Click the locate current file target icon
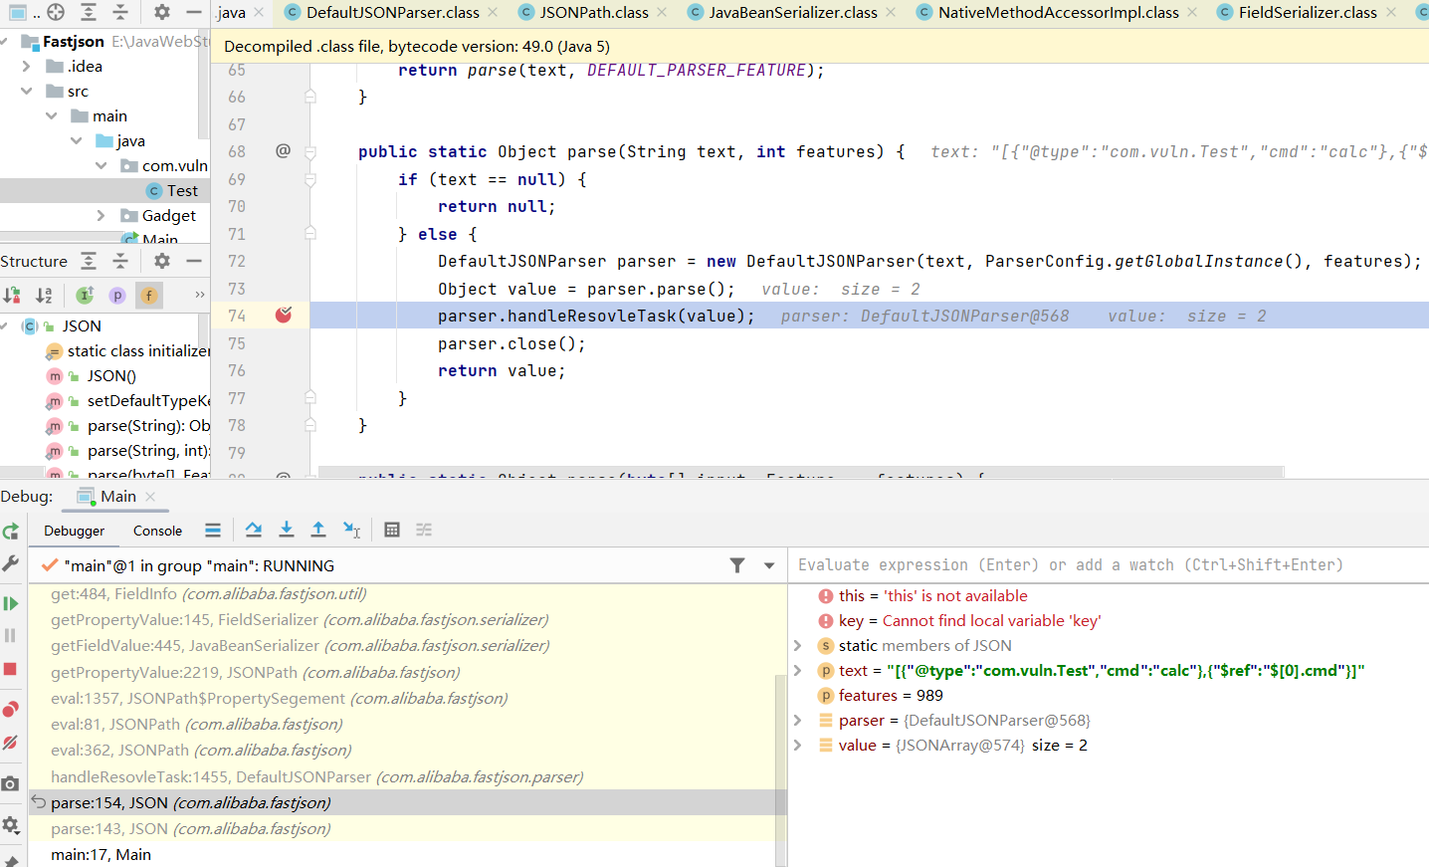The image size is (1429, 867). [56, 12]
